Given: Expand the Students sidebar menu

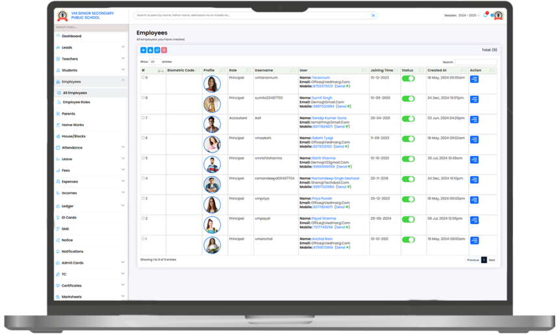Looking at the screenshot, I should click(91, 70).
